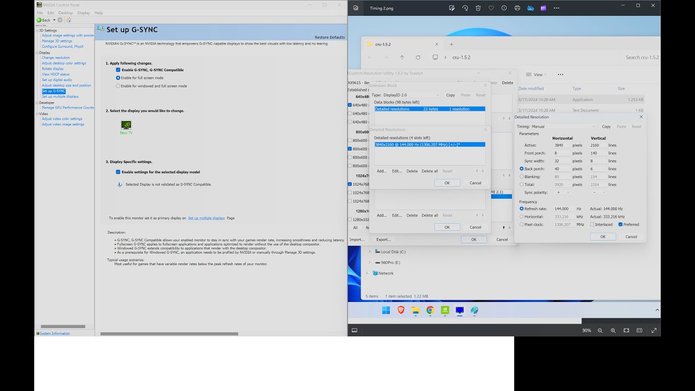
Task: Click OK in Detailed Resolution dialog
Action: pyautogui.click(x=603, y=237)
